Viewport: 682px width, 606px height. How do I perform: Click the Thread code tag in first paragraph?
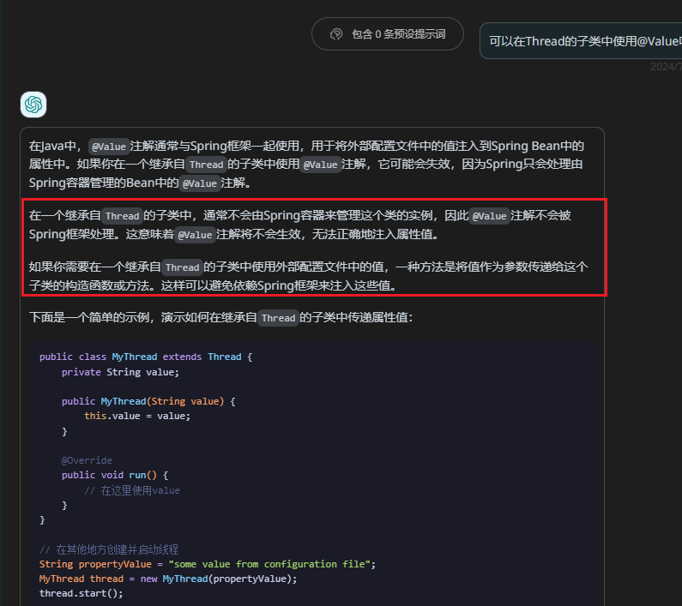pos(206,165)
